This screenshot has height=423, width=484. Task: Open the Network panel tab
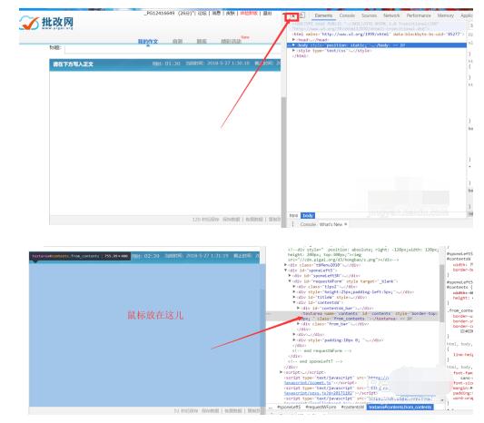391,15
